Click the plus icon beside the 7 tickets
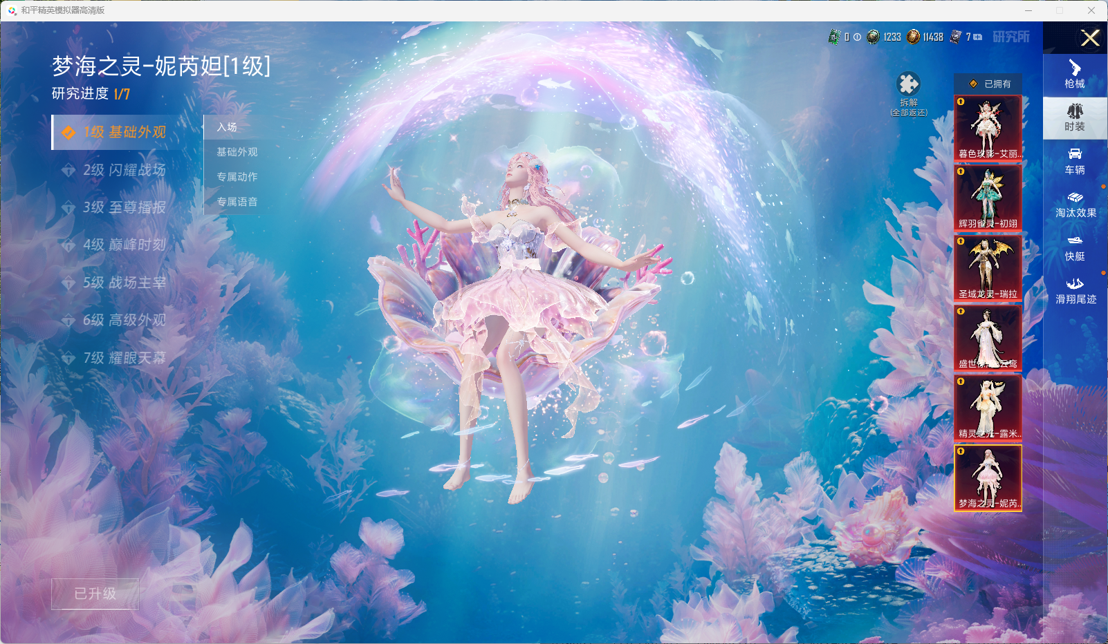This screenshot has height=644, width=1108. tap(978, 37)
